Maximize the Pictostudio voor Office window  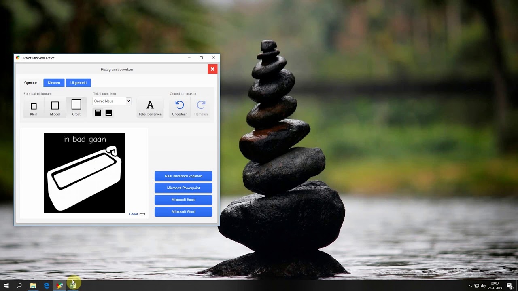pyautogui.click(x=201, y=58)
